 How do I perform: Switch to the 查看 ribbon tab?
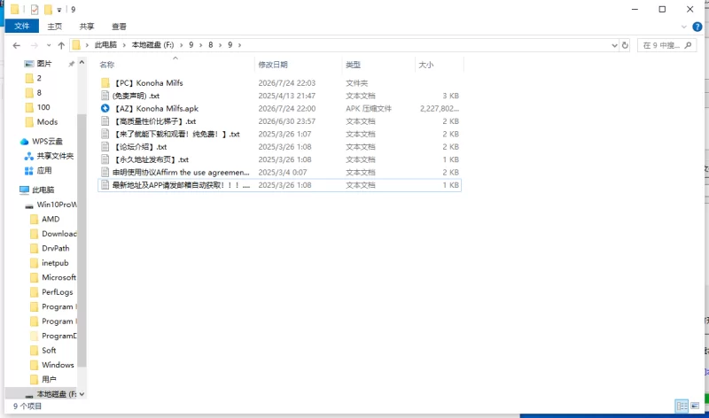[119, 27]
